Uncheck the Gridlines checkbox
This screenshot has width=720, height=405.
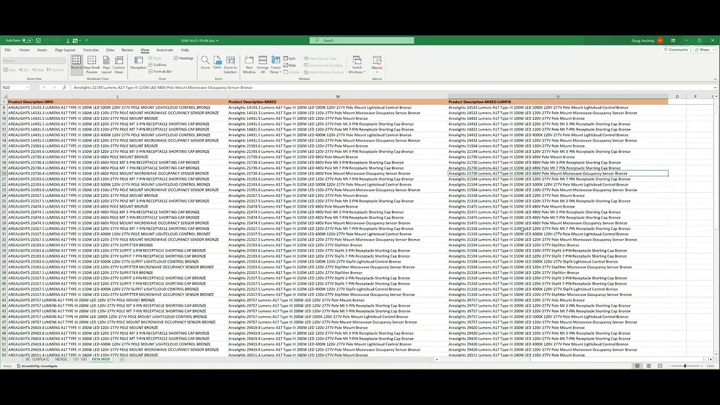click(x=151, y=65)
